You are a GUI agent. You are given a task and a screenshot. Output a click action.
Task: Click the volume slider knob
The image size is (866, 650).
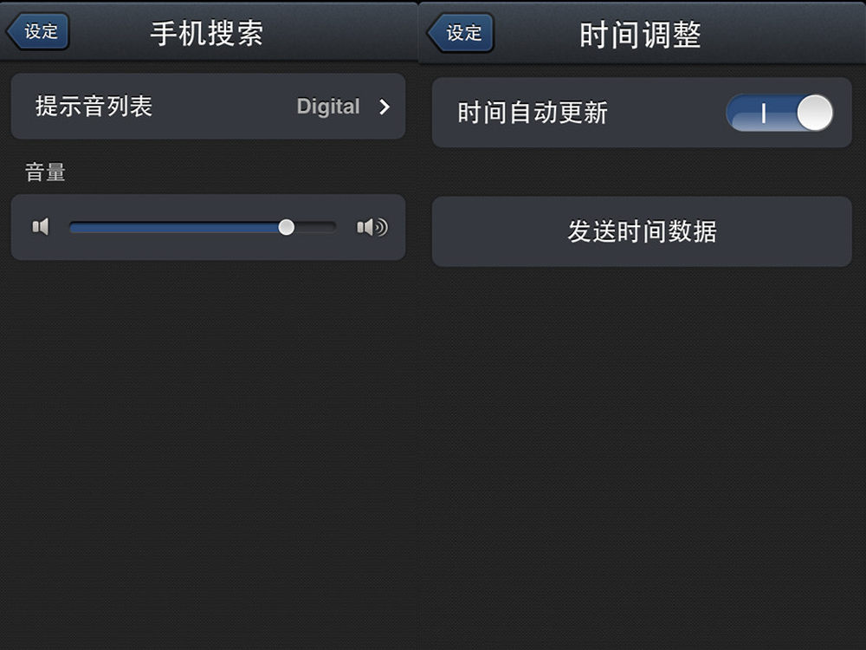point(286,227)
